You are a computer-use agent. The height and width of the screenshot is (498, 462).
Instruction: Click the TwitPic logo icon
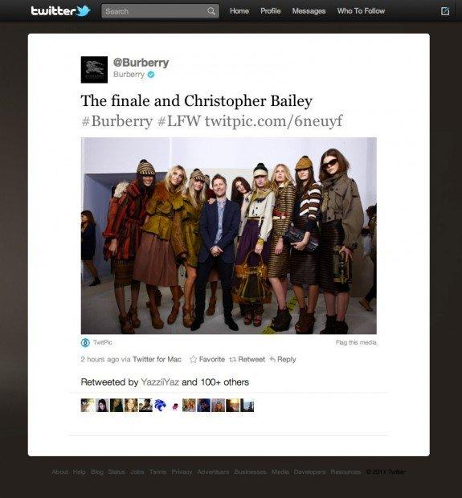(85, 342)
